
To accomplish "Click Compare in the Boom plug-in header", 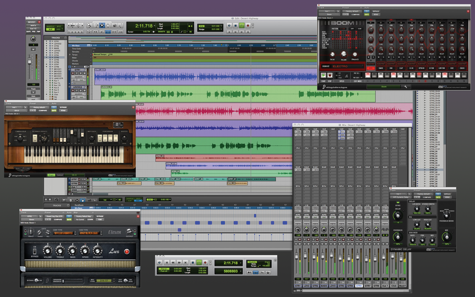I will 355,15.
